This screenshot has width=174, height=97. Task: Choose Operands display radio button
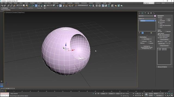(166, 32)
